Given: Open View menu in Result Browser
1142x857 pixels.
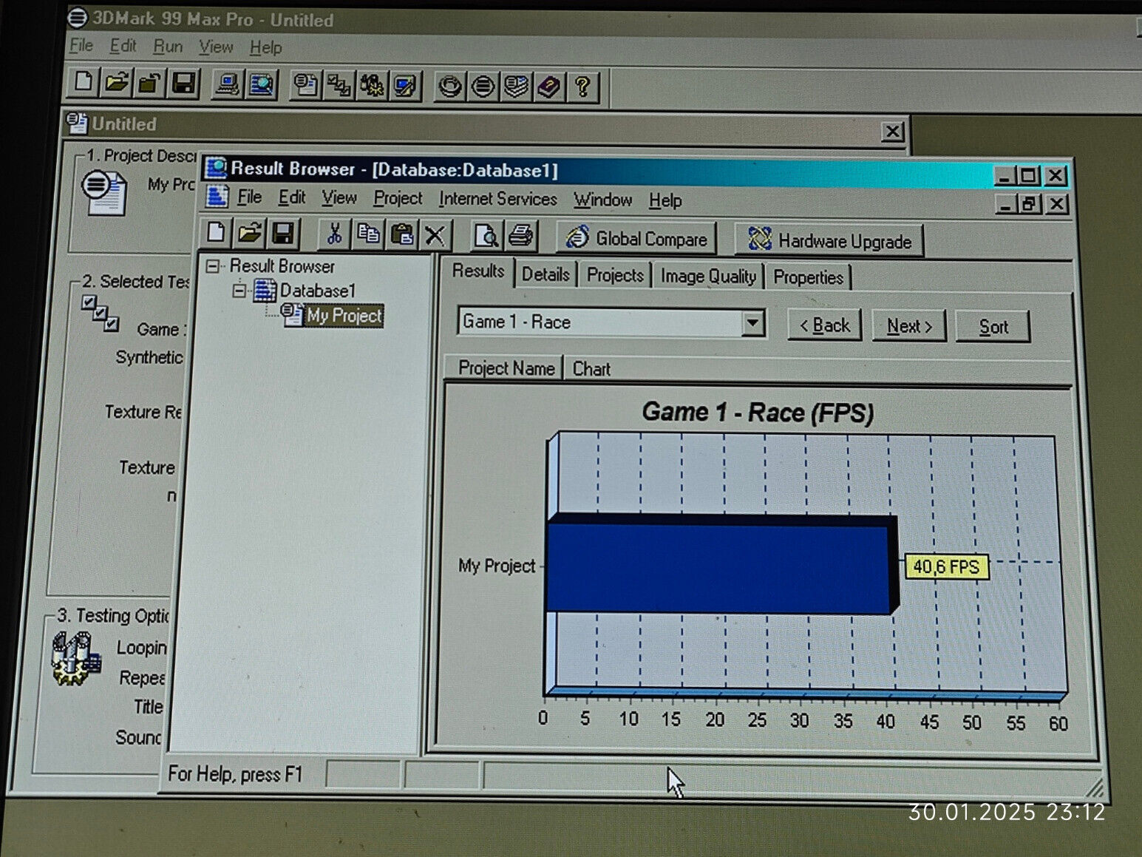Looking at the screenshot, I should tap(339, 197).
